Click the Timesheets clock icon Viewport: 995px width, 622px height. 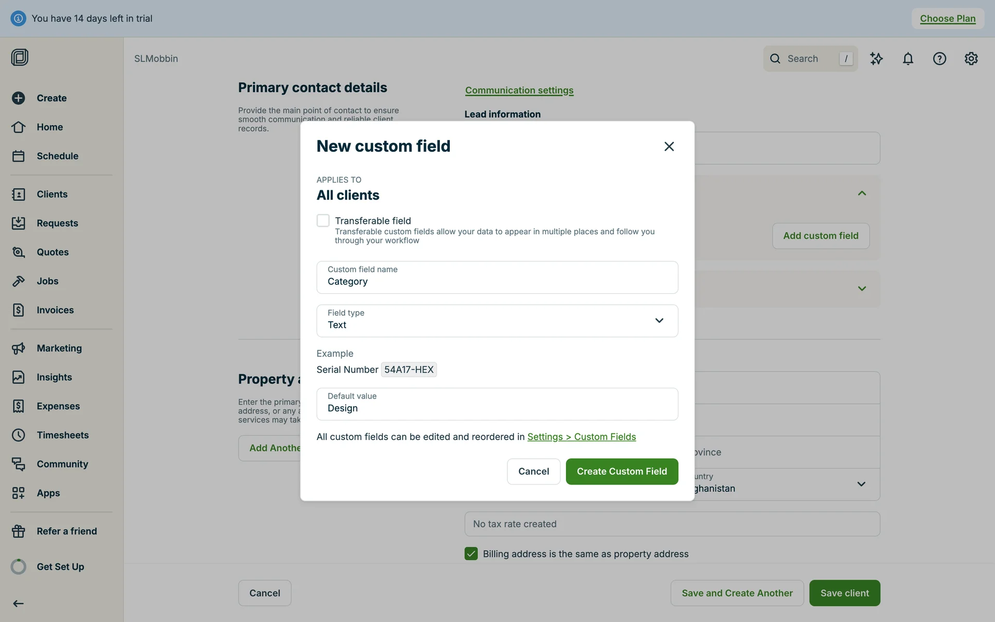pyautogui.click(x=19, y=435)
